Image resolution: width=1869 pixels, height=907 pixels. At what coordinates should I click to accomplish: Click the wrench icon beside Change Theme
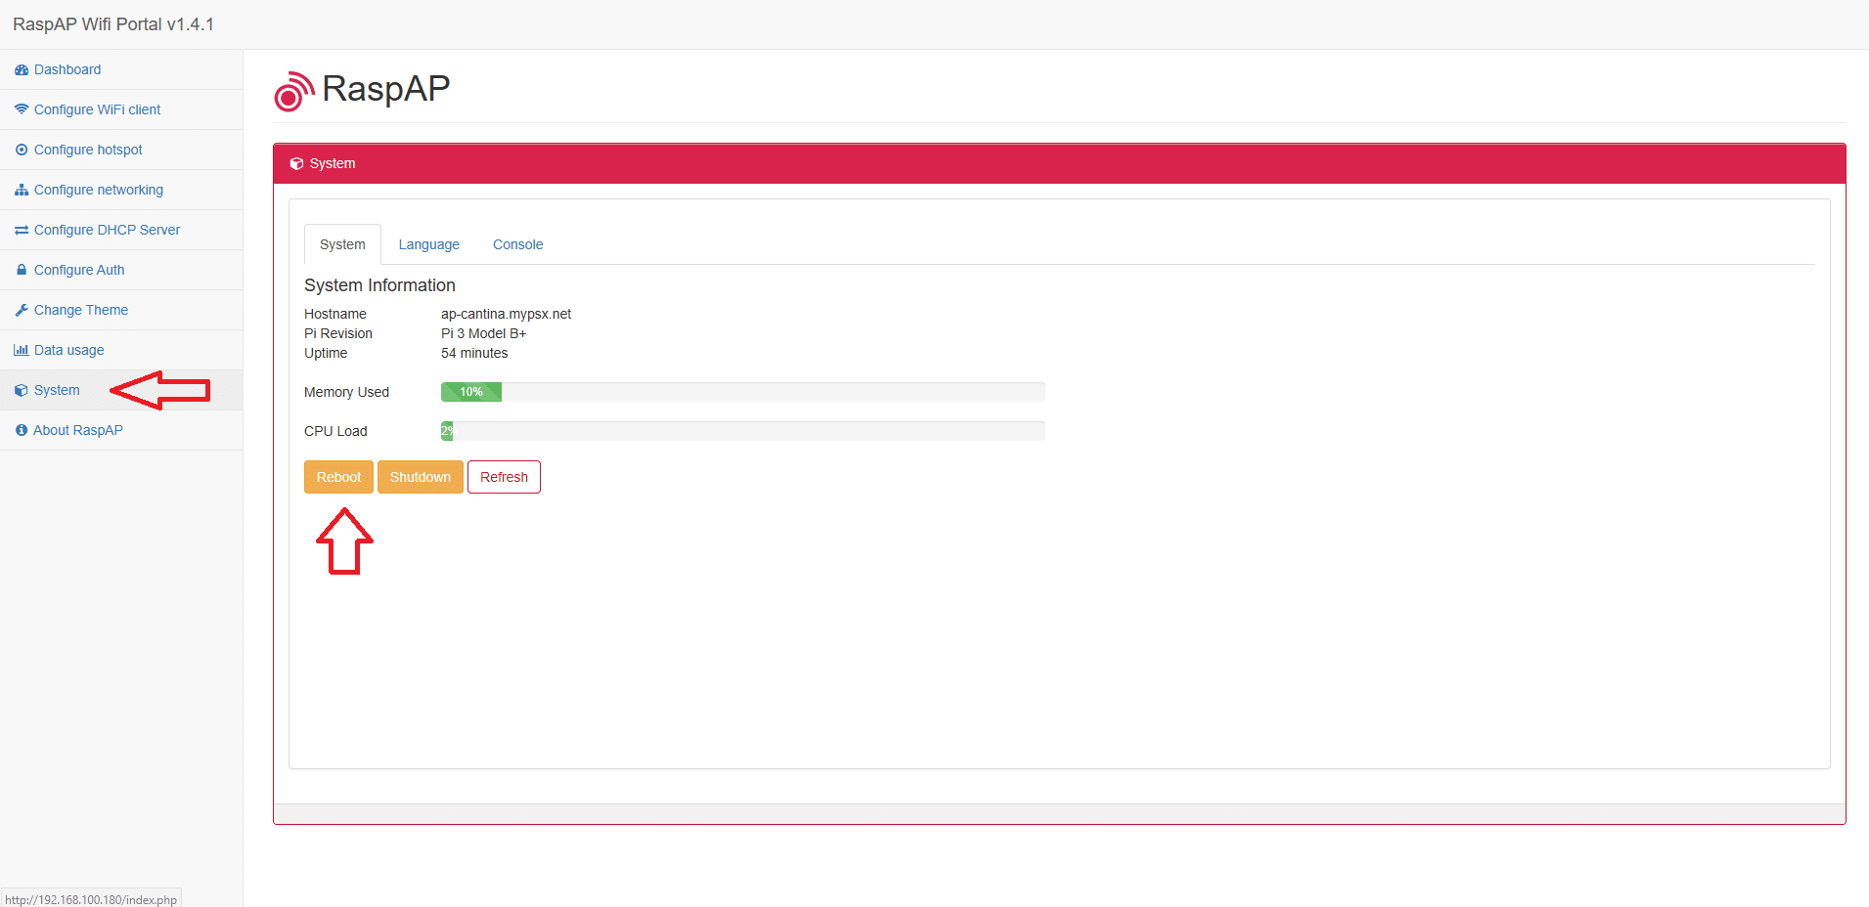point(22,310)
